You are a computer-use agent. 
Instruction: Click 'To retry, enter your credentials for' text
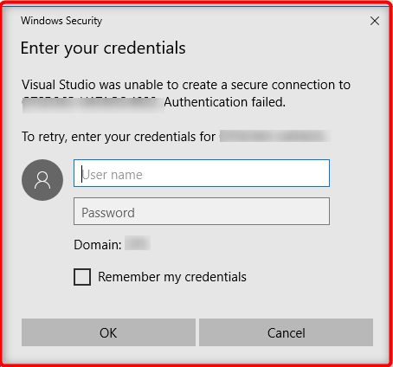coord(119,137)
